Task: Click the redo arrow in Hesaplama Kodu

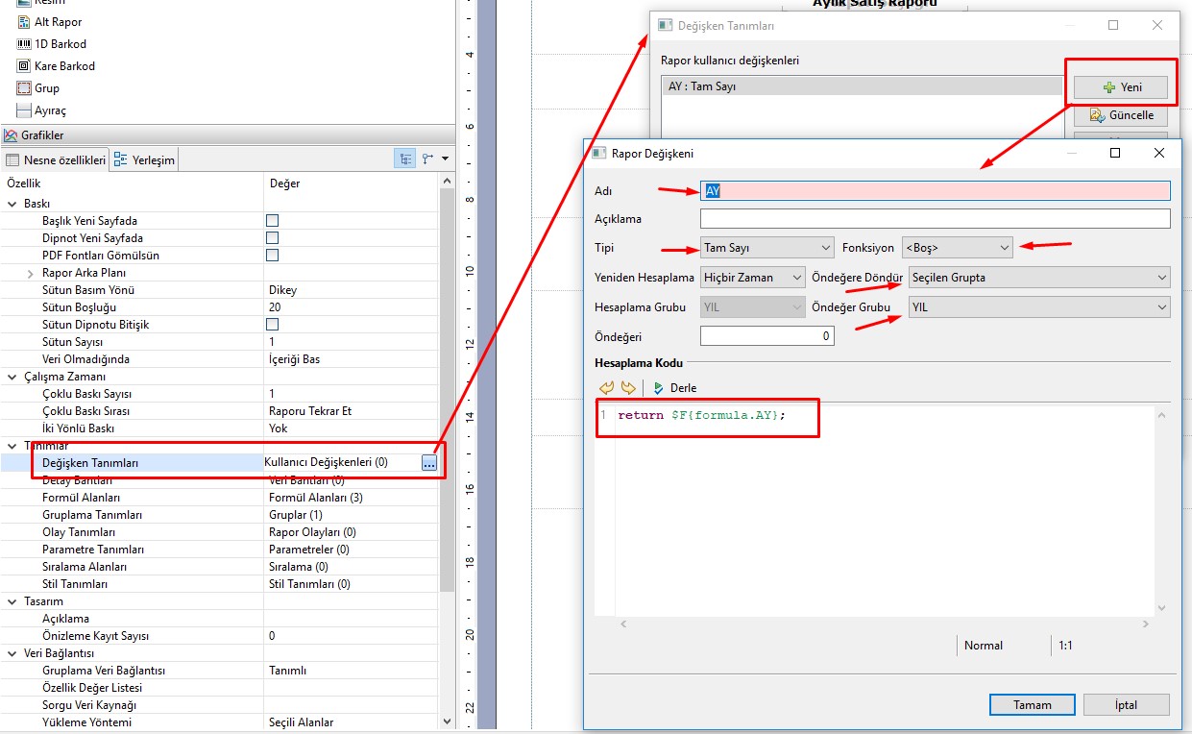Action: tap(628, 388)
